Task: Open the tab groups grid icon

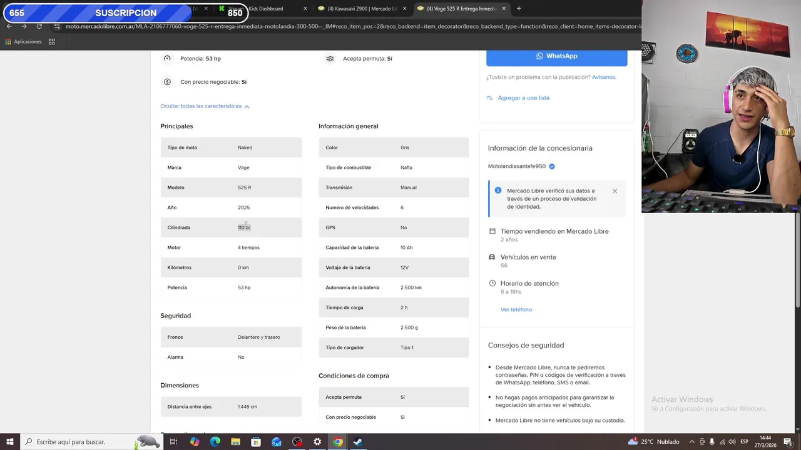Action: pos(51,42)
